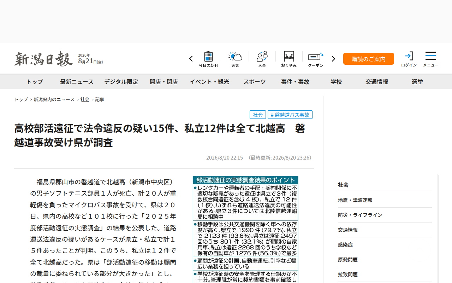Open the obituaries (おくやみ) icon

point(289,59)
